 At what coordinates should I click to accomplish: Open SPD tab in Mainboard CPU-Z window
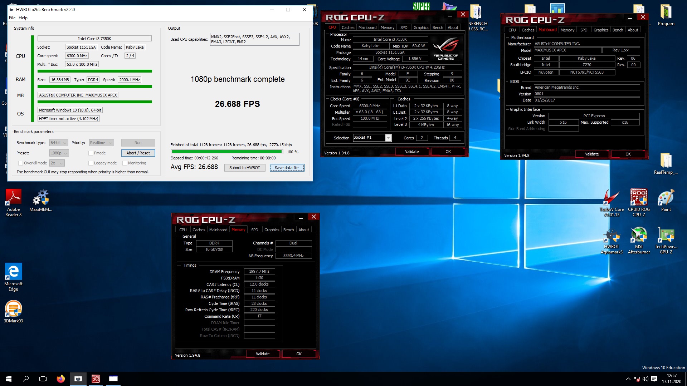pos(584,30)
